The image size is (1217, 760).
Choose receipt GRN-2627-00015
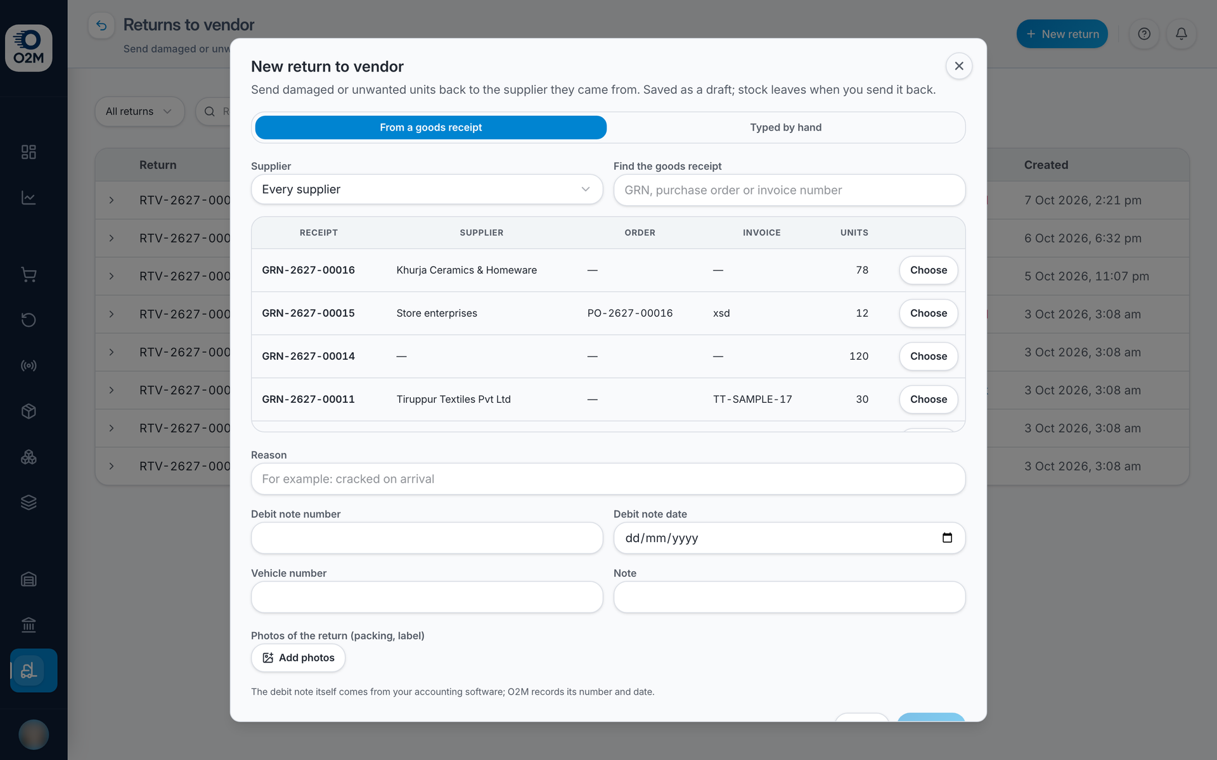click(929, 313)
